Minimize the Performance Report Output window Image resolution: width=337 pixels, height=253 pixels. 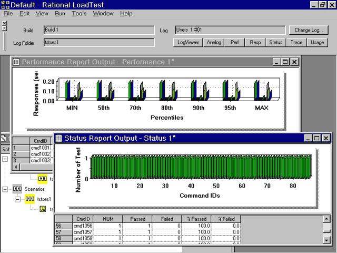[x=276, y=62]
